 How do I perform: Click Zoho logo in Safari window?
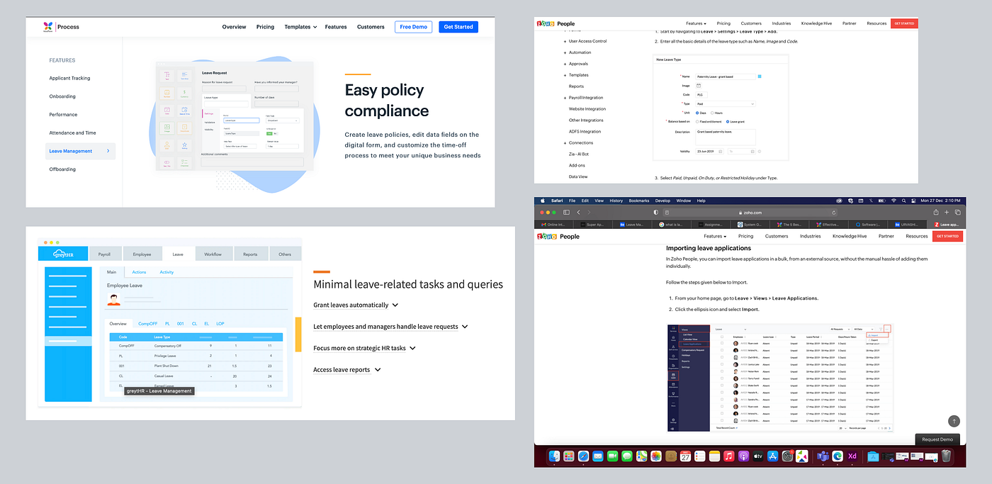(548, 236)
